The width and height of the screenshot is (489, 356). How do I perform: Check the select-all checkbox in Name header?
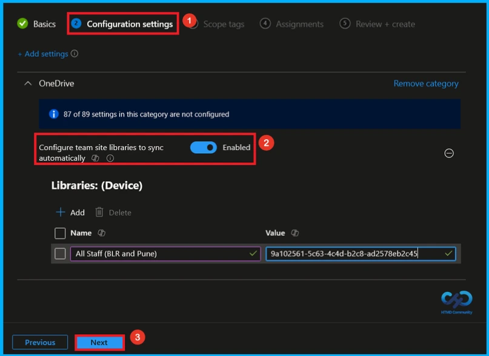(60, 233)
